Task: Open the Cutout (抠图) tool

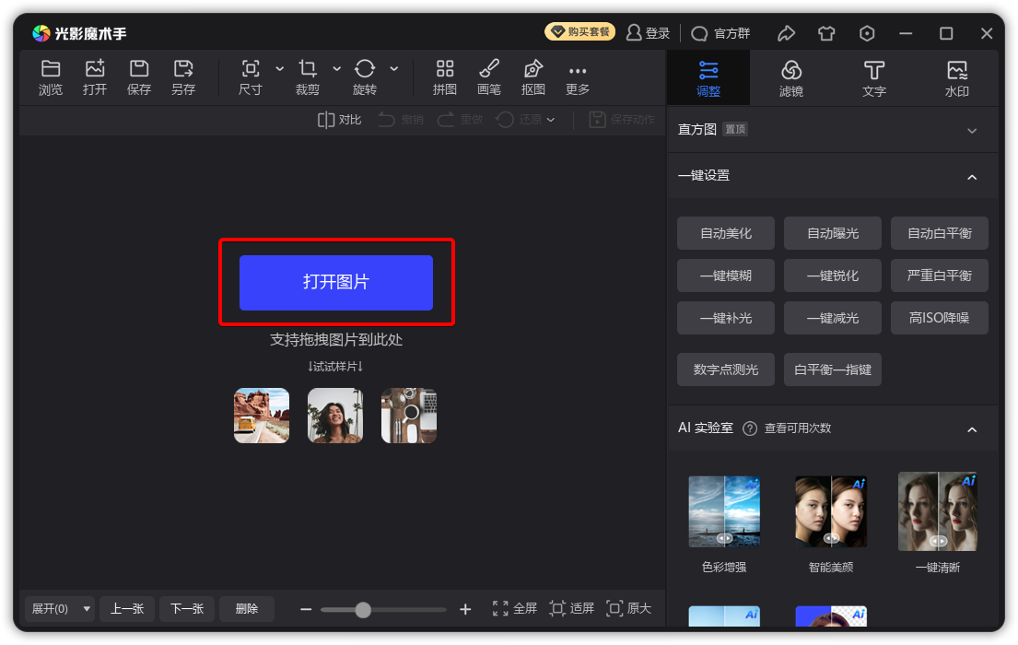Action: pos(532,69)
